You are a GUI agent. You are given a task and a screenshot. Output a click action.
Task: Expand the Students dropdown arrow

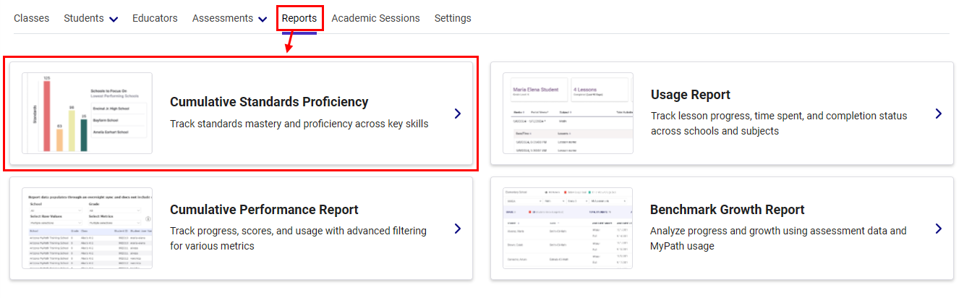point(114,20)
